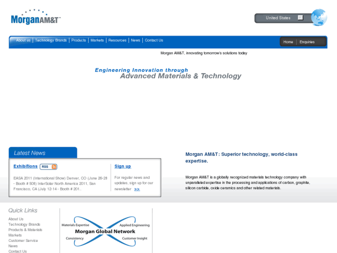This screenshot has height=253, width=337.
Task: Open the Customer Service quick link
Action: (x=23, y=240)
